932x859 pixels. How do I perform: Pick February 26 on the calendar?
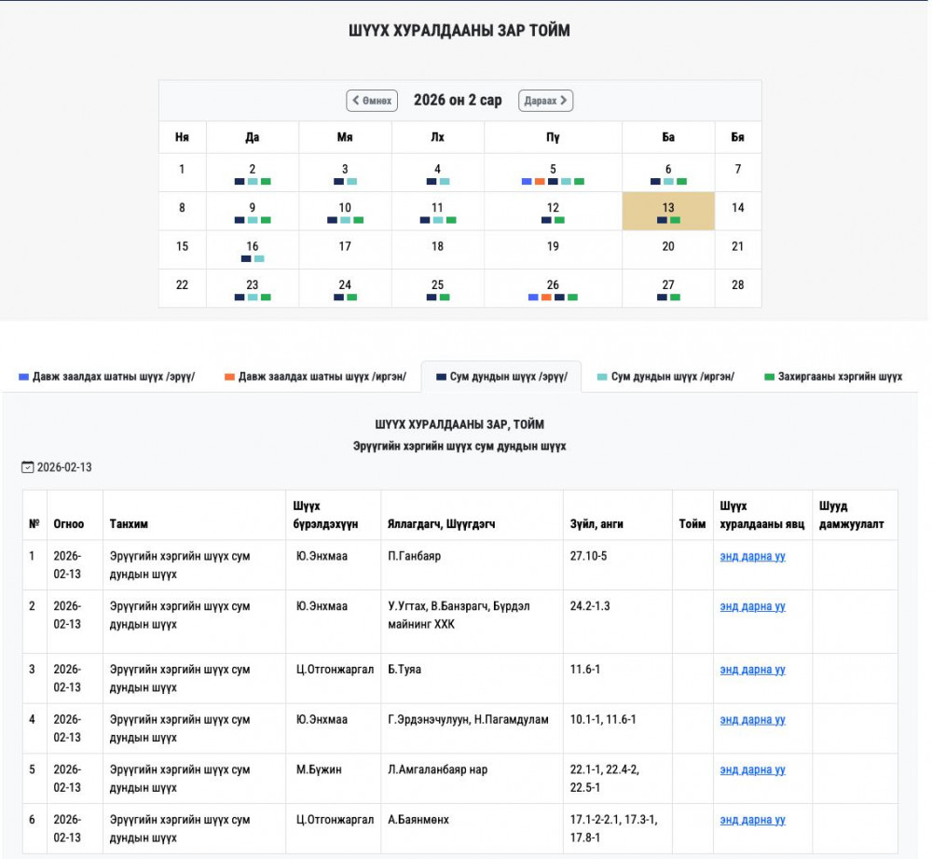tap(553, 284)
